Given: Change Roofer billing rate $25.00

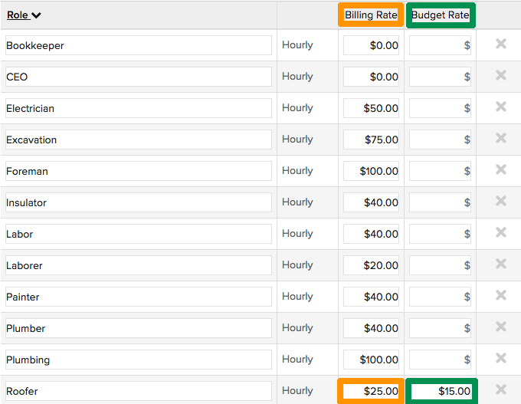Looking at the screenshot, I should point(371,391).
